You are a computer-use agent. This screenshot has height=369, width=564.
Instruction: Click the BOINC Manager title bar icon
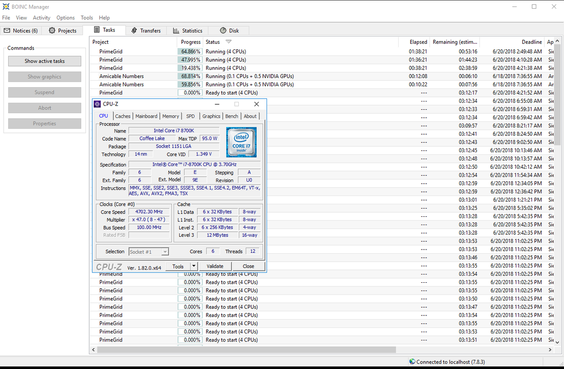tap(5, 7)
